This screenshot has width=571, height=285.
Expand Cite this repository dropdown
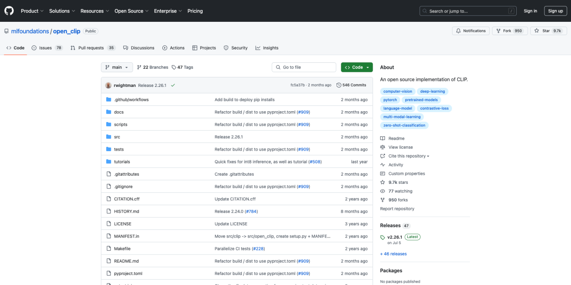(409, 156)
